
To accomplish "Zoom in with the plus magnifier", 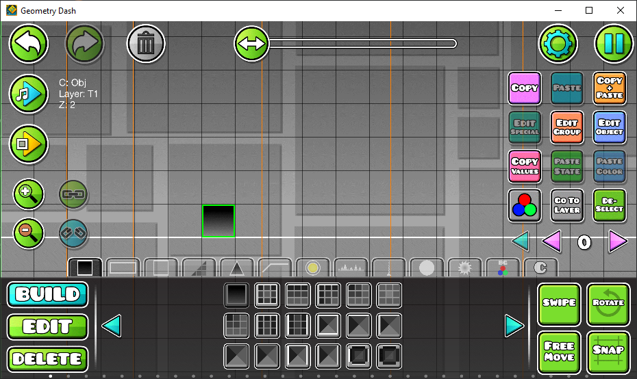I will (29, 194).
